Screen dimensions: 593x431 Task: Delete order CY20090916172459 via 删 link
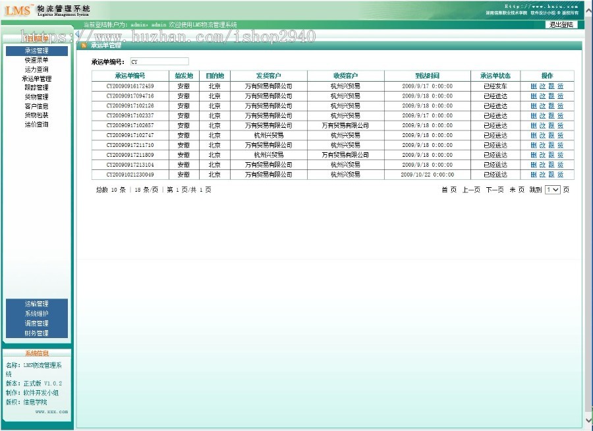(534, 86)
